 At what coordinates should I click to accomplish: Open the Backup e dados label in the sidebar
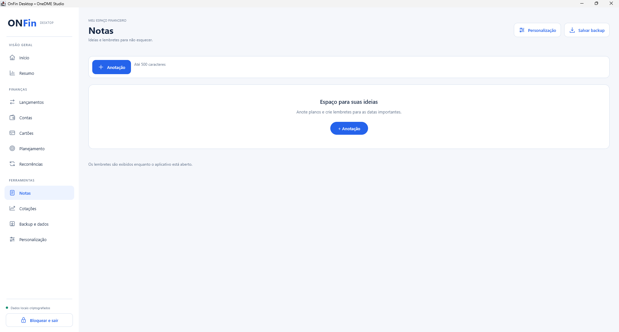[x=34, y=224]
